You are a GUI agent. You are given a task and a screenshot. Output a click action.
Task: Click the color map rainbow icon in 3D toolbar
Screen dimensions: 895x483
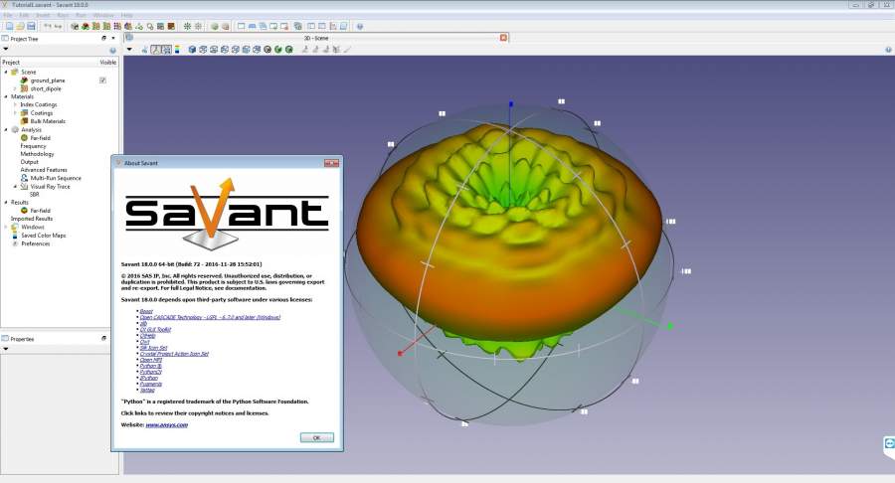coord(177,50)
